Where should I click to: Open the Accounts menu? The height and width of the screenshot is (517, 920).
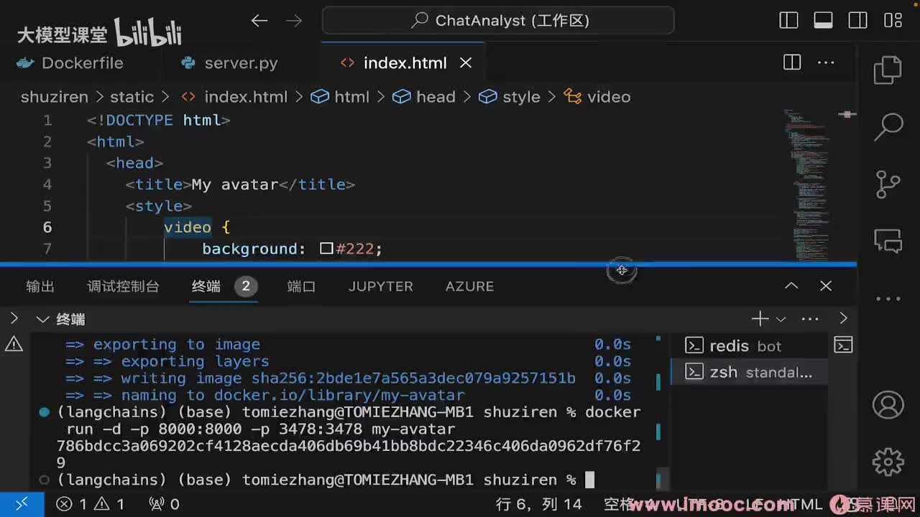[888, 405]
